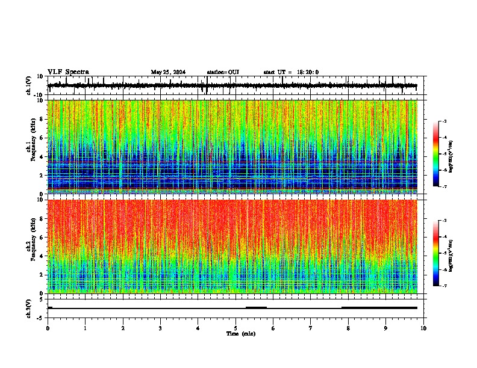Click the raised ch.3 pulse near minute 5.5

tap(256, 308)
